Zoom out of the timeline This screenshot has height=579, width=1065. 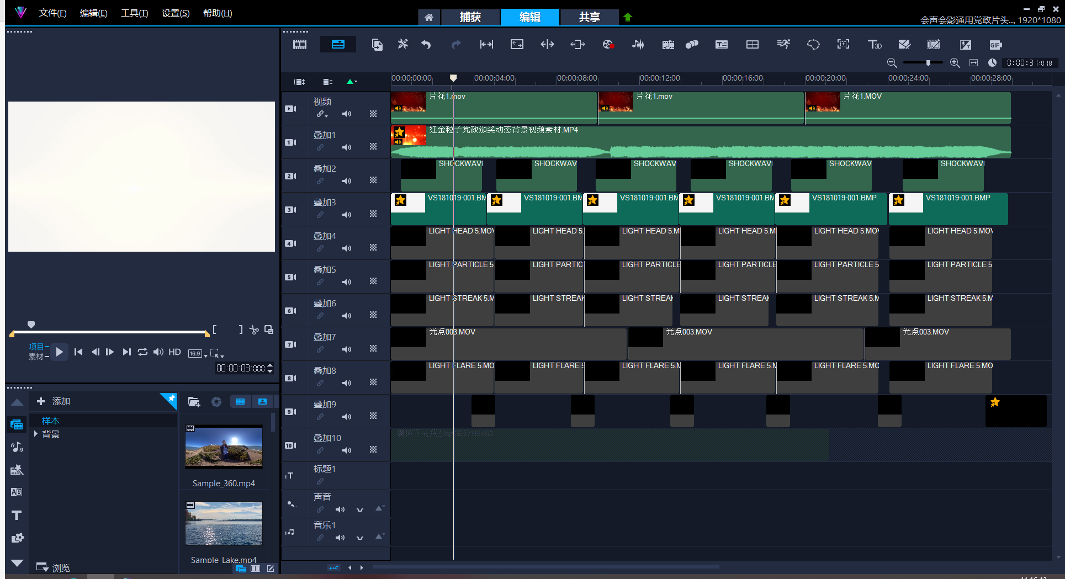coord(892,63)
